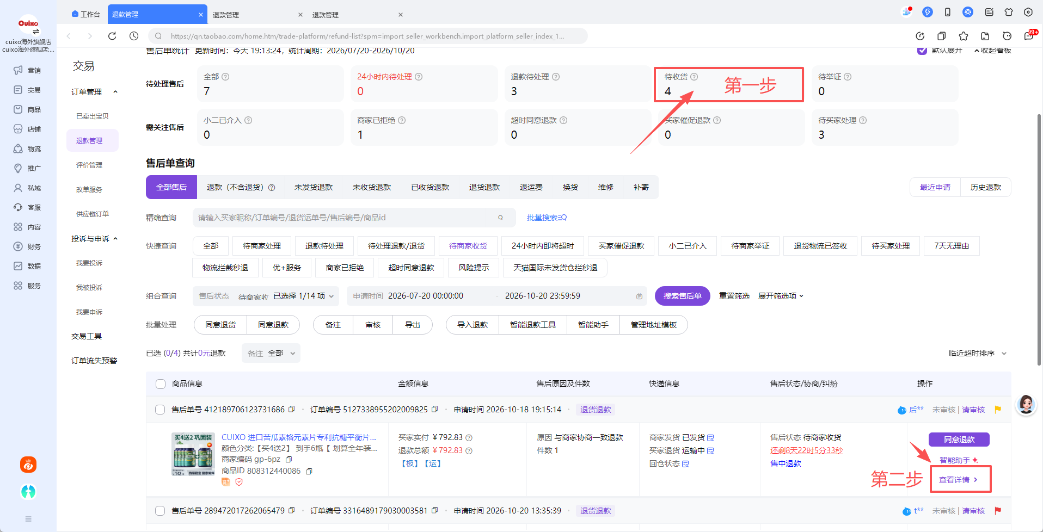Screen dimensions: 1043x532
Task: Copy 订单编号 512733895202009825
Action: (x=434, y=409)
